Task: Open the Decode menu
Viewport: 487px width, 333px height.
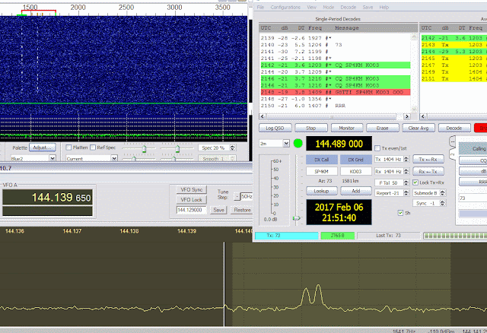Action: point(349,7)
